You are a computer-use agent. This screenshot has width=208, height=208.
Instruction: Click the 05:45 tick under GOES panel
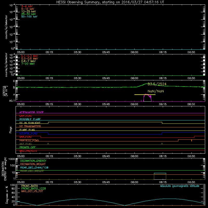point(106,104)
